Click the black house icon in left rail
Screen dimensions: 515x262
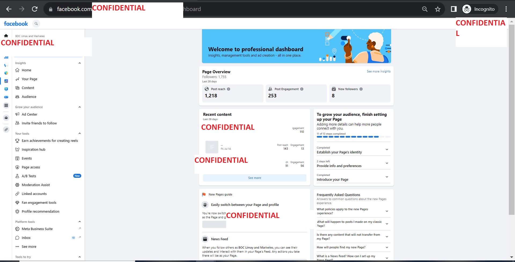(6, 36)
